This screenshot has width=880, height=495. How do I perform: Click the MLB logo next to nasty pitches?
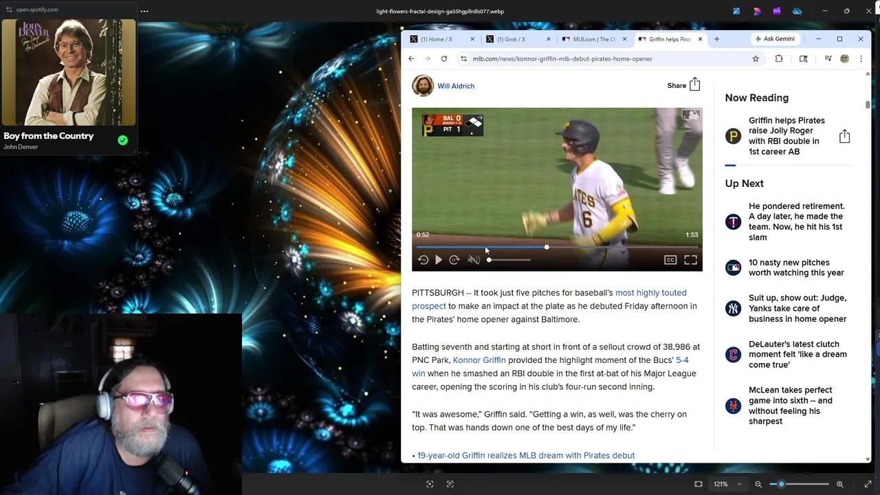734,267
